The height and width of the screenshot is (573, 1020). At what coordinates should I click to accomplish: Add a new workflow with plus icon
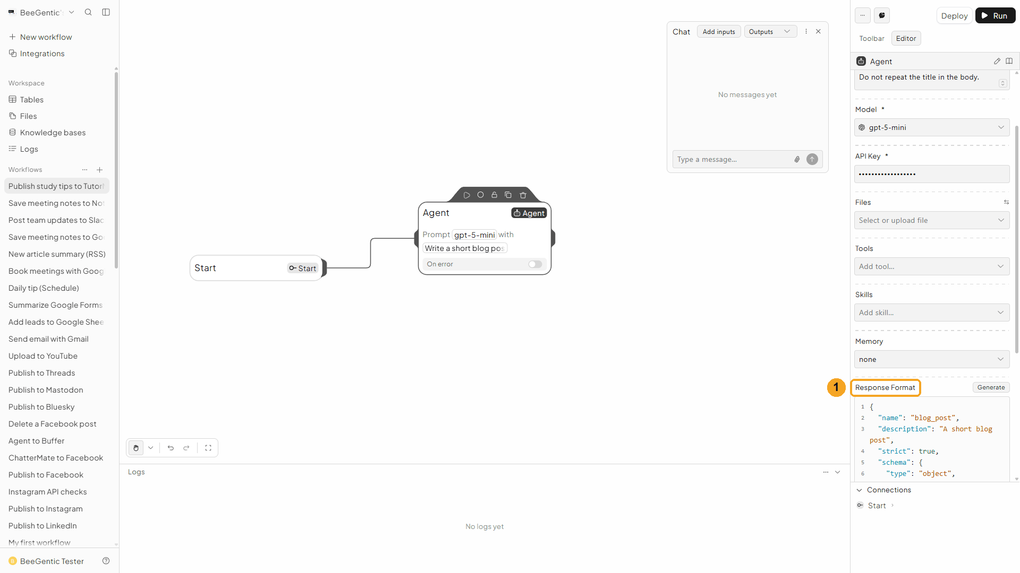tap(99, 170)
